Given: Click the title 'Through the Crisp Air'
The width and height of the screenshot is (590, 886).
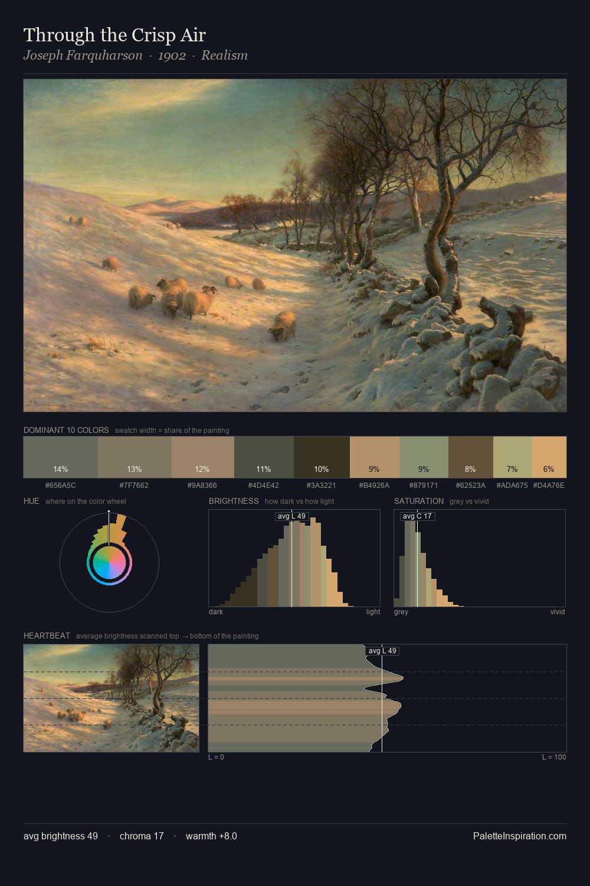Looking at the screenshot, I should tap(114, 35).
